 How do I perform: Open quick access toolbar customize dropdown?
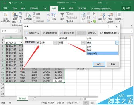[21, 3]
